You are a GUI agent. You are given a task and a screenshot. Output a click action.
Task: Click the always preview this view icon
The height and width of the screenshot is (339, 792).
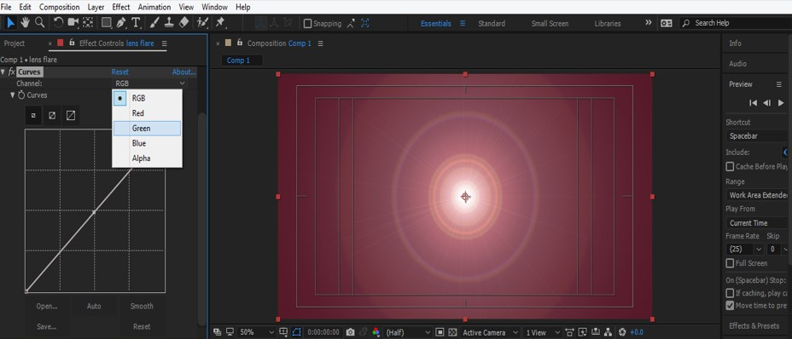tap(217, 332)
